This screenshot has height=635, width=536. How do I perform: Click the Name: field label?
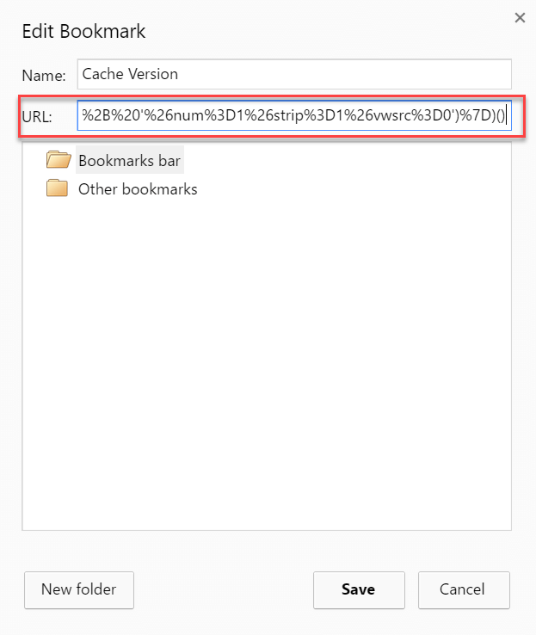click(x=43, y=76)
